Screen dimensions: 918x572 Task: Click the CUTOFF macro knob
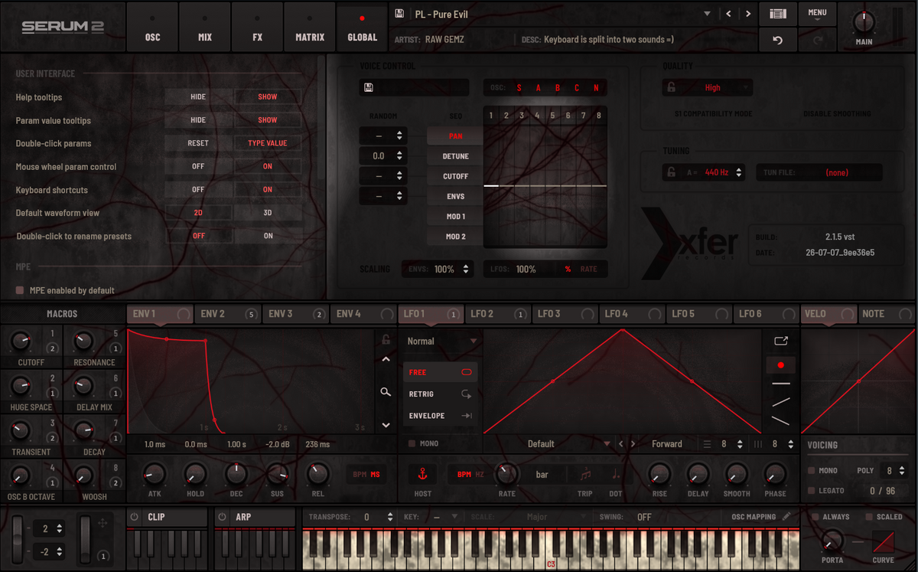(21, 342)
